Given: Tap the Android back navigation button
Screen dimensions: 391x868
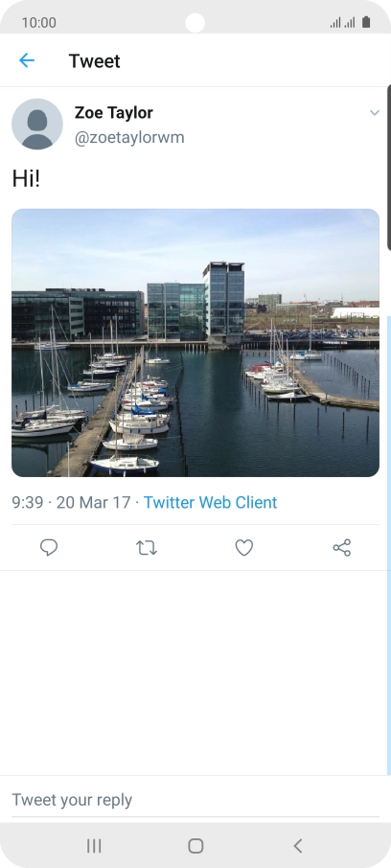Looking at the screenshot, I should coord(297,845).
